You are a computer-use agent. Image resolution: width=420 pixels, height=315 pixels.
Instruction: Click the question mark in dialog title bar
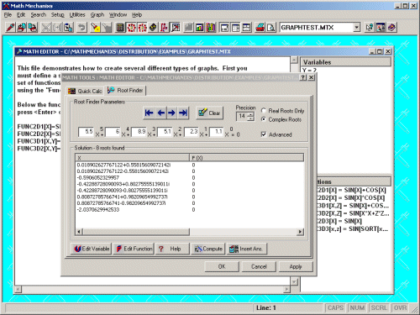click(x=303, y=77)
